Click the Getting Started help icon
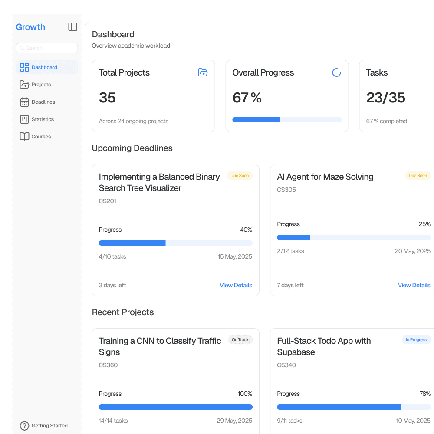 tap(25, 426)
